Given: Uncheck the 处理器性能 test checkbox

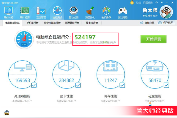Looking at the screenshot, I should (34, 85).
